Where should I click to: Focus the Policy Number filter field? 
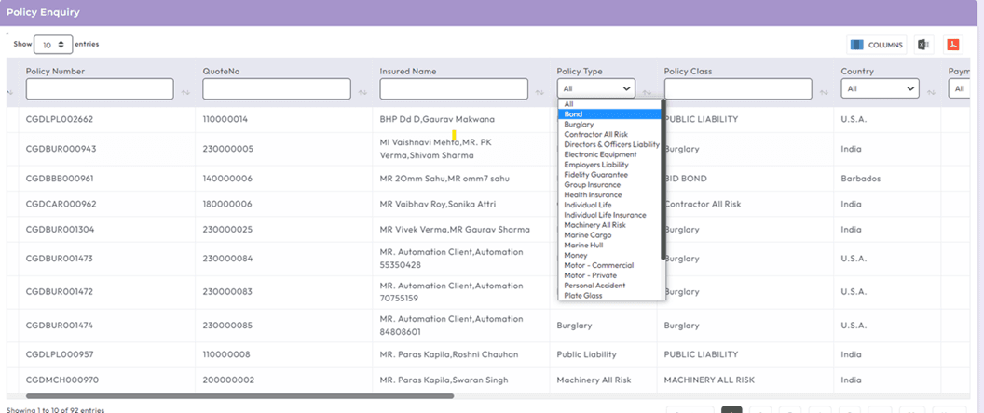coord(100,89)
